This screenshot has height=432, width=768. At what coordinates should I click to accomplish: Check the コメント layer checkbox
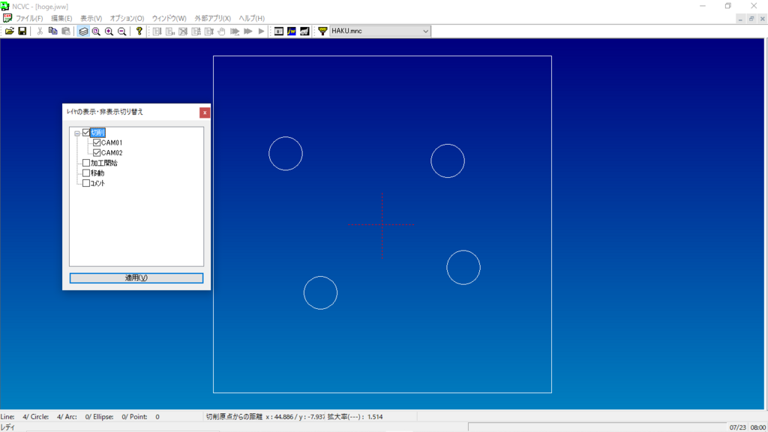click(86, 183)
